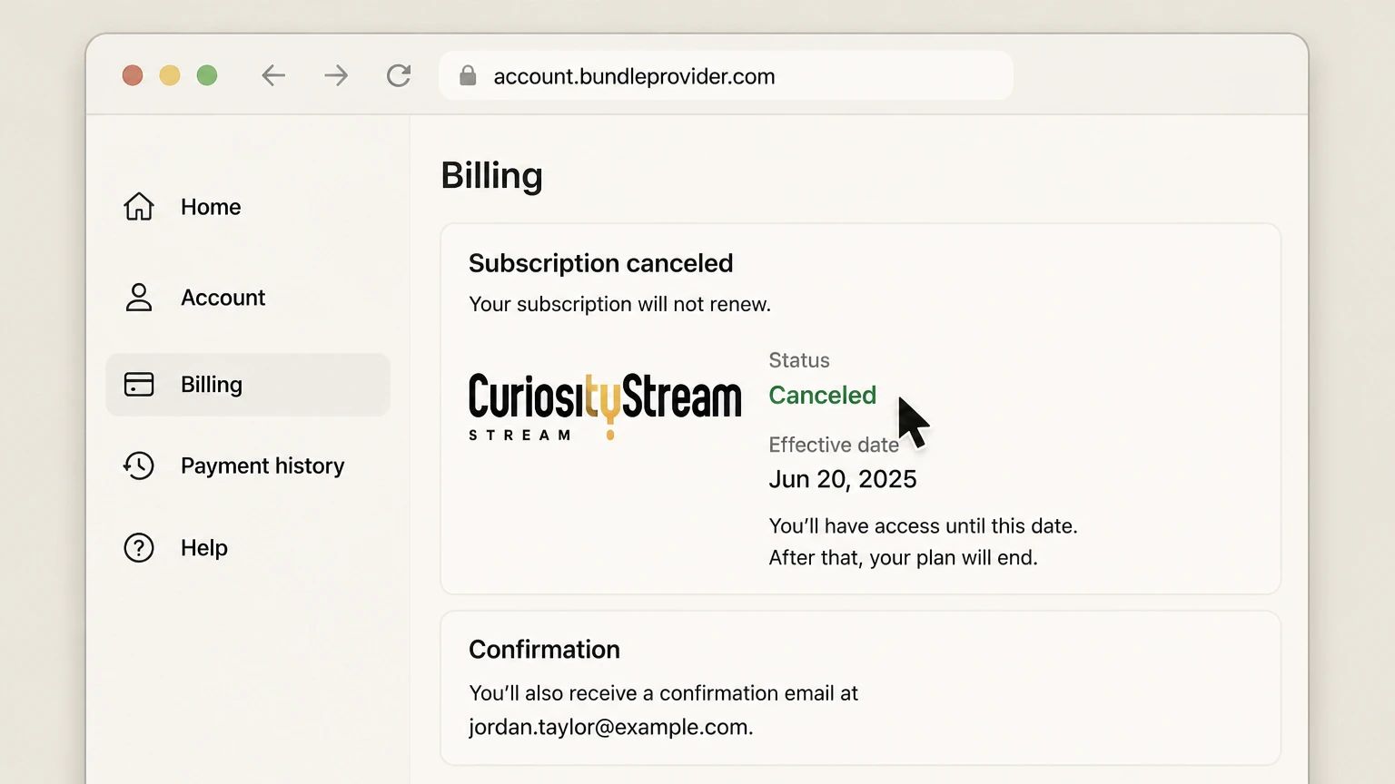Click the Effective date label

834,445
